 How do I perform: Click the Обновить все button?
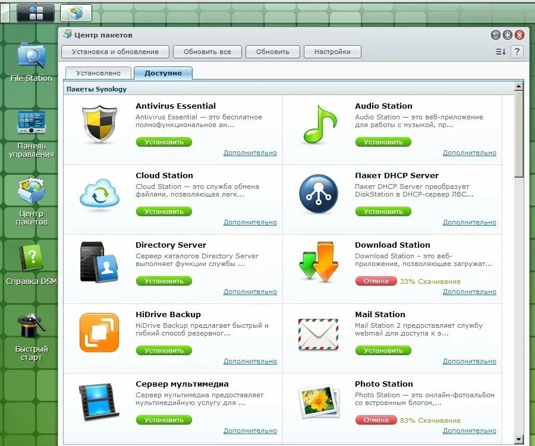[207, 52]
